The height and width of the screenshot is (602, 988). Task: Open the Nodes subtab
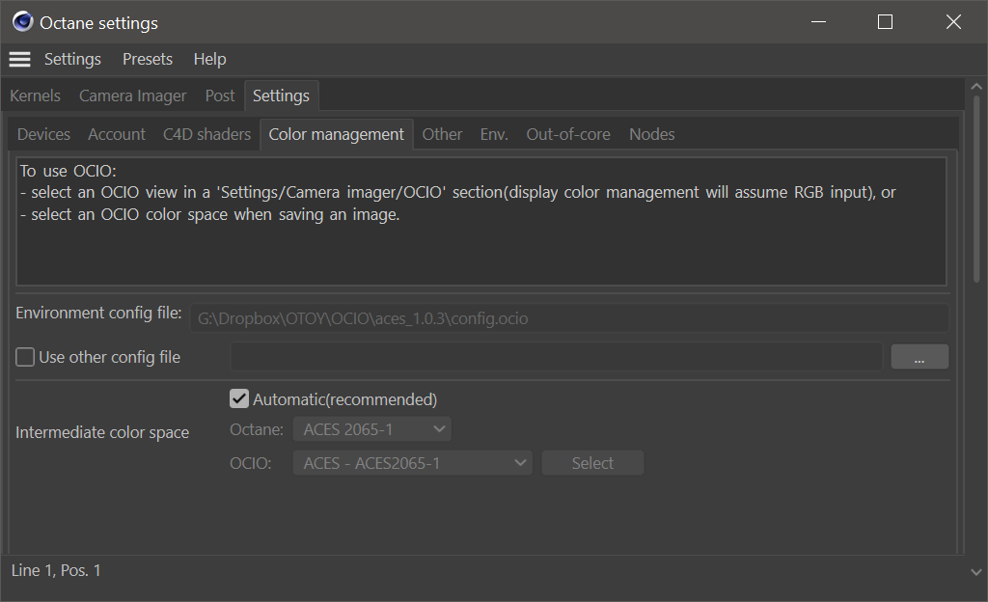tap(651, 135)
